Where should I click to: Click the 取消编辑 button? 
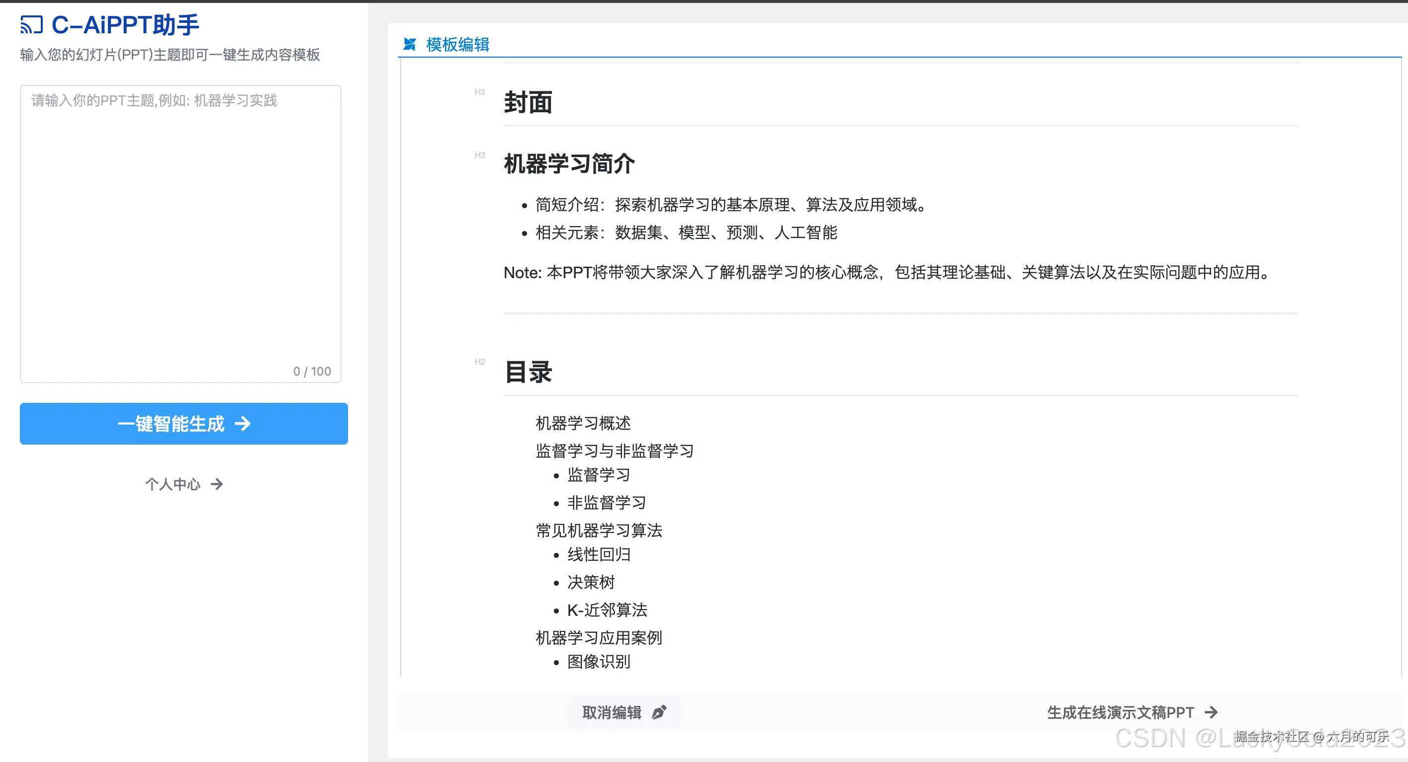tap(613, 712)
